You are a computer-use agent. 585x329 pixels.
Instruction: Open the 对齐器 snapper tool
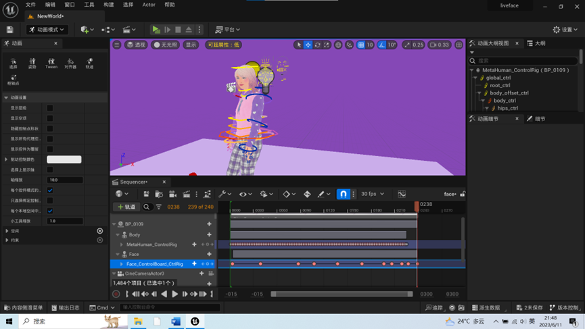(x=70, y=64)
